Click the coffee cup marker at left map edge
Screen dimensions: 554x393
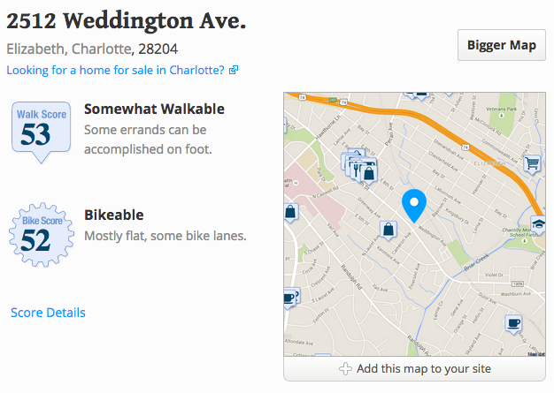tap(289, 298)
